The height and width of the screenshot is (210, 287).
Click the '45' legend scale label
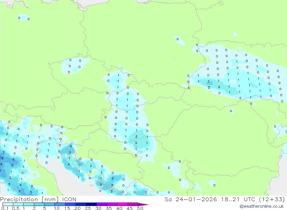130,208
